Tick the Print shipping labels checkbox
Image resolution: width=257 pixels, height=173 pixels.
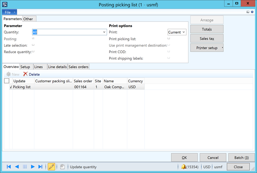click(x=169, y=58)
